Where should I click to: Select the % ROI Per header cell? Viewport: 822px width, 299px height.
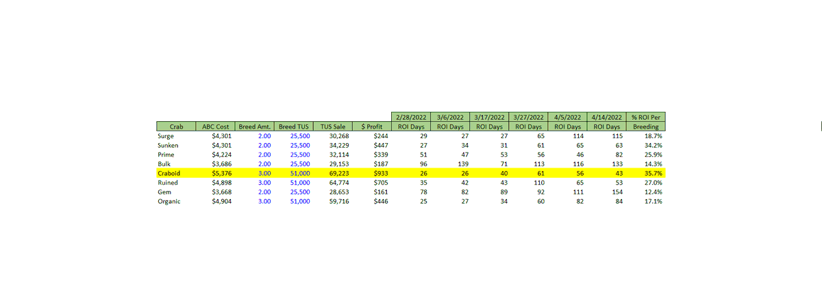pos(646,117)
